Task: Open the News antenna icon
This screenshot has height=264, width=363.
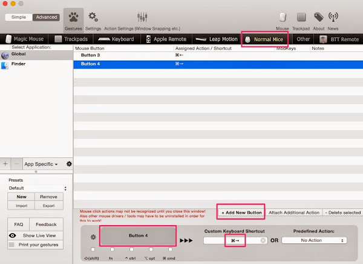Action: click(333, 20)
